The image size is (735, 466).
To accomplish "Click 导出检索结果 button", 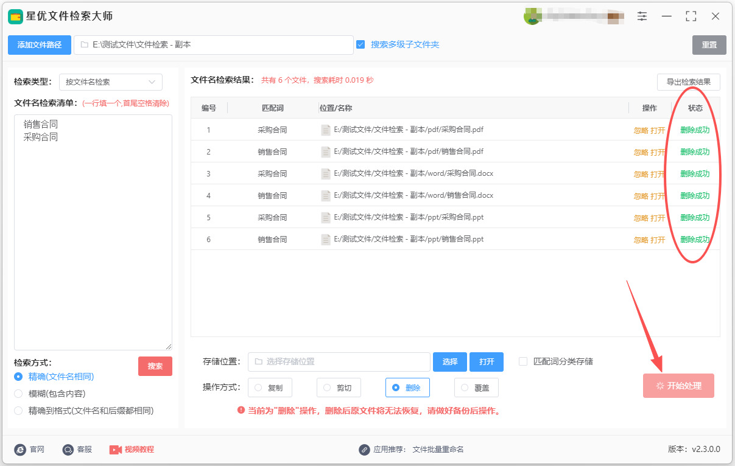I will (x=688, y=82).
